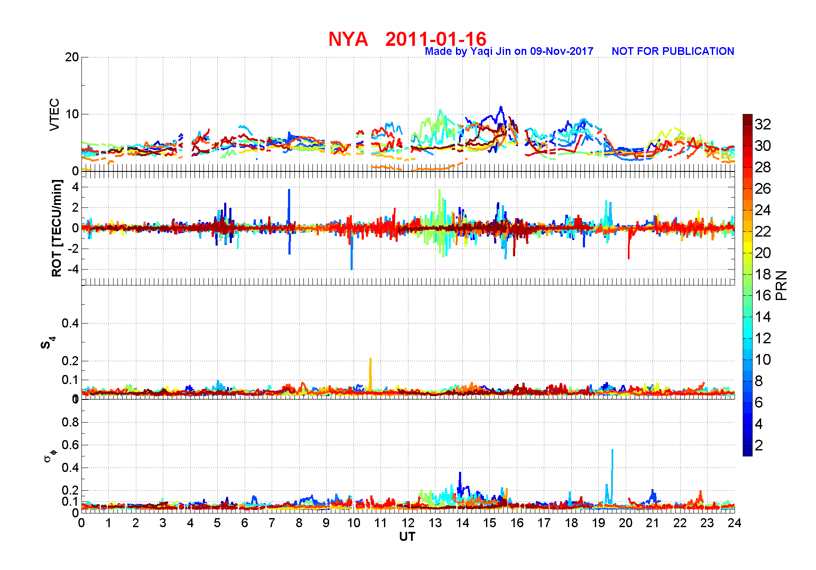816x570 pixels.
Task: Click the "15" tick on the UT axis
Action: coord(489,523)
